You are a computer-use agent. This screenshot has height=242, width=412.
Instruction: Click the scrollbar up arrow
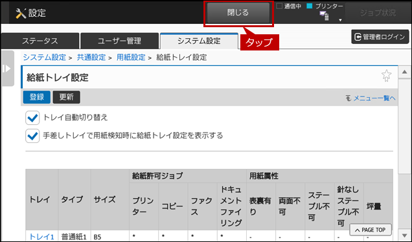point(404,72)
